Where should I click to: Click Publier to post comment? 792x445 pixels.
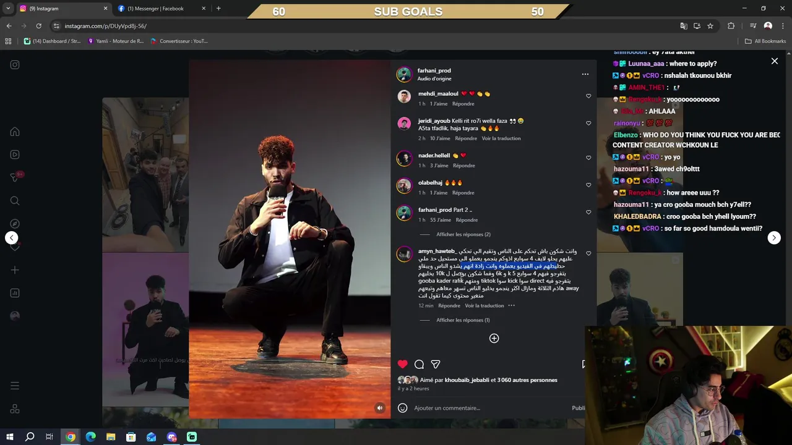click(x=578, y=408)
